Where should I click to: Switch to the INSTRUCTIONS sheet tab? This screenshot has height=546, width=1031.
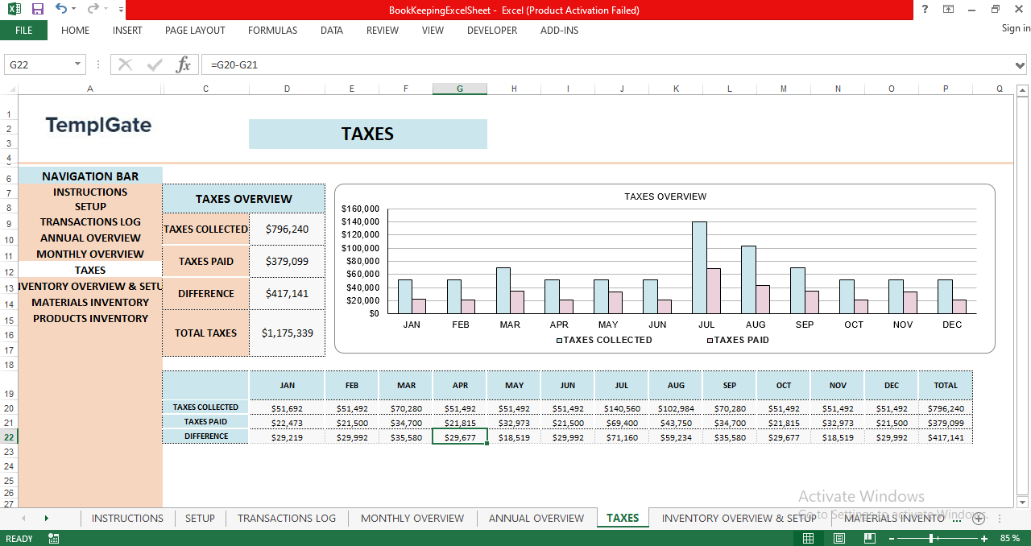(127, 518)
